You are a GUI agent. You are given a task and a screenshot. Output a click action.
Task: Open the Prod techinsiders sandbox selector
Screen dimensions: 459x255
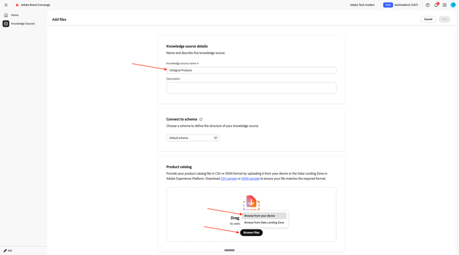click(x=400, y=5)
